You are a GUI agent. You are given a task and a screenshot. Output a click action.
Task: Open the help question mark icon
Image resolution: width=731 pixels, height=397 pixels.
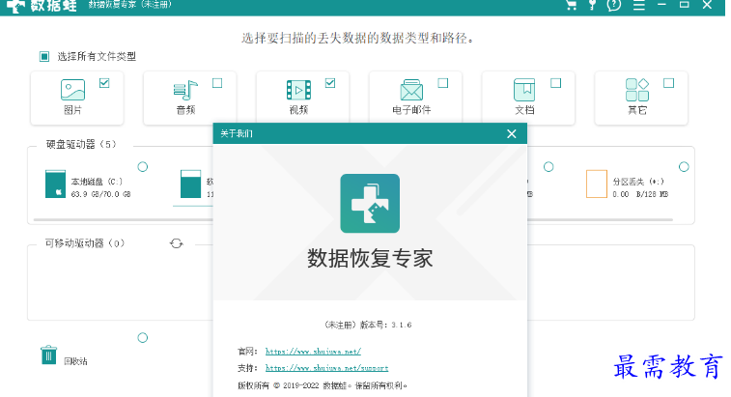coord(614,5)
